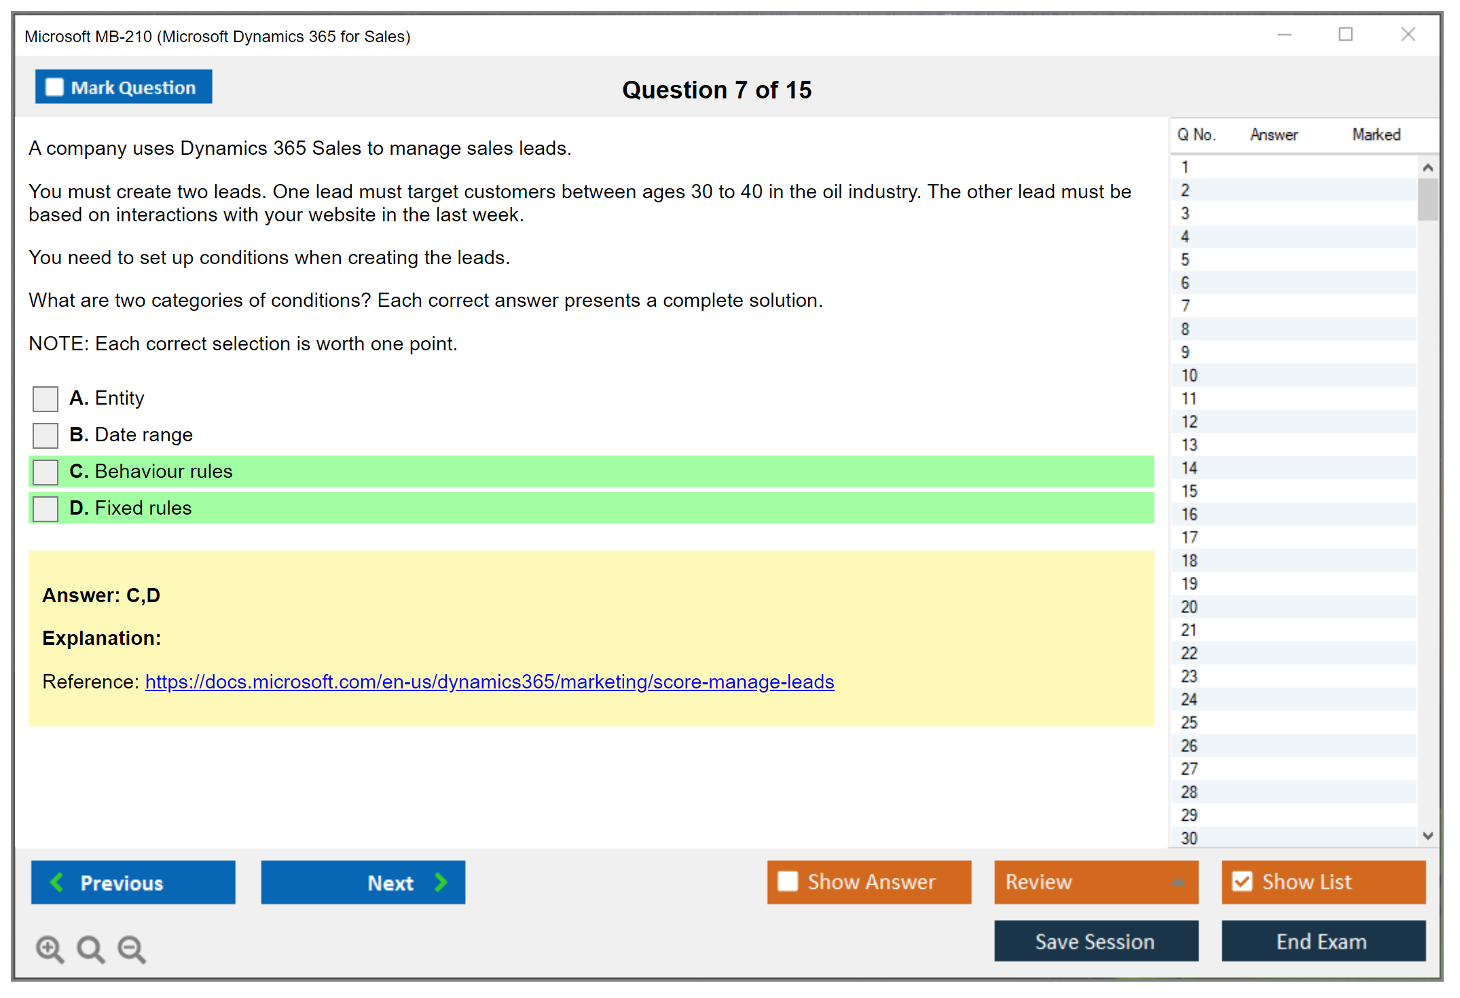Click the reset zoom magnifier icon
Viewport: 1460px width, 998px height.
click(x=90, y=948)
